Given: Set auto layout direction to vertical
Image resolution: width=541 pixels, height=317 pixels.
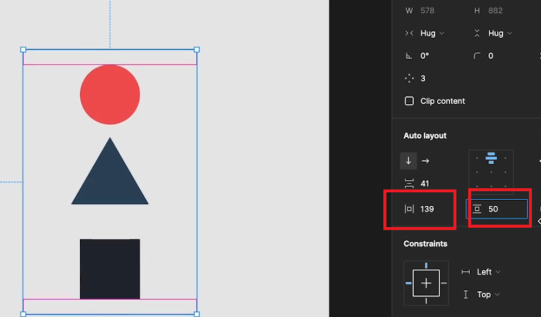Looking at the screenshot, I should click(408, 161).
